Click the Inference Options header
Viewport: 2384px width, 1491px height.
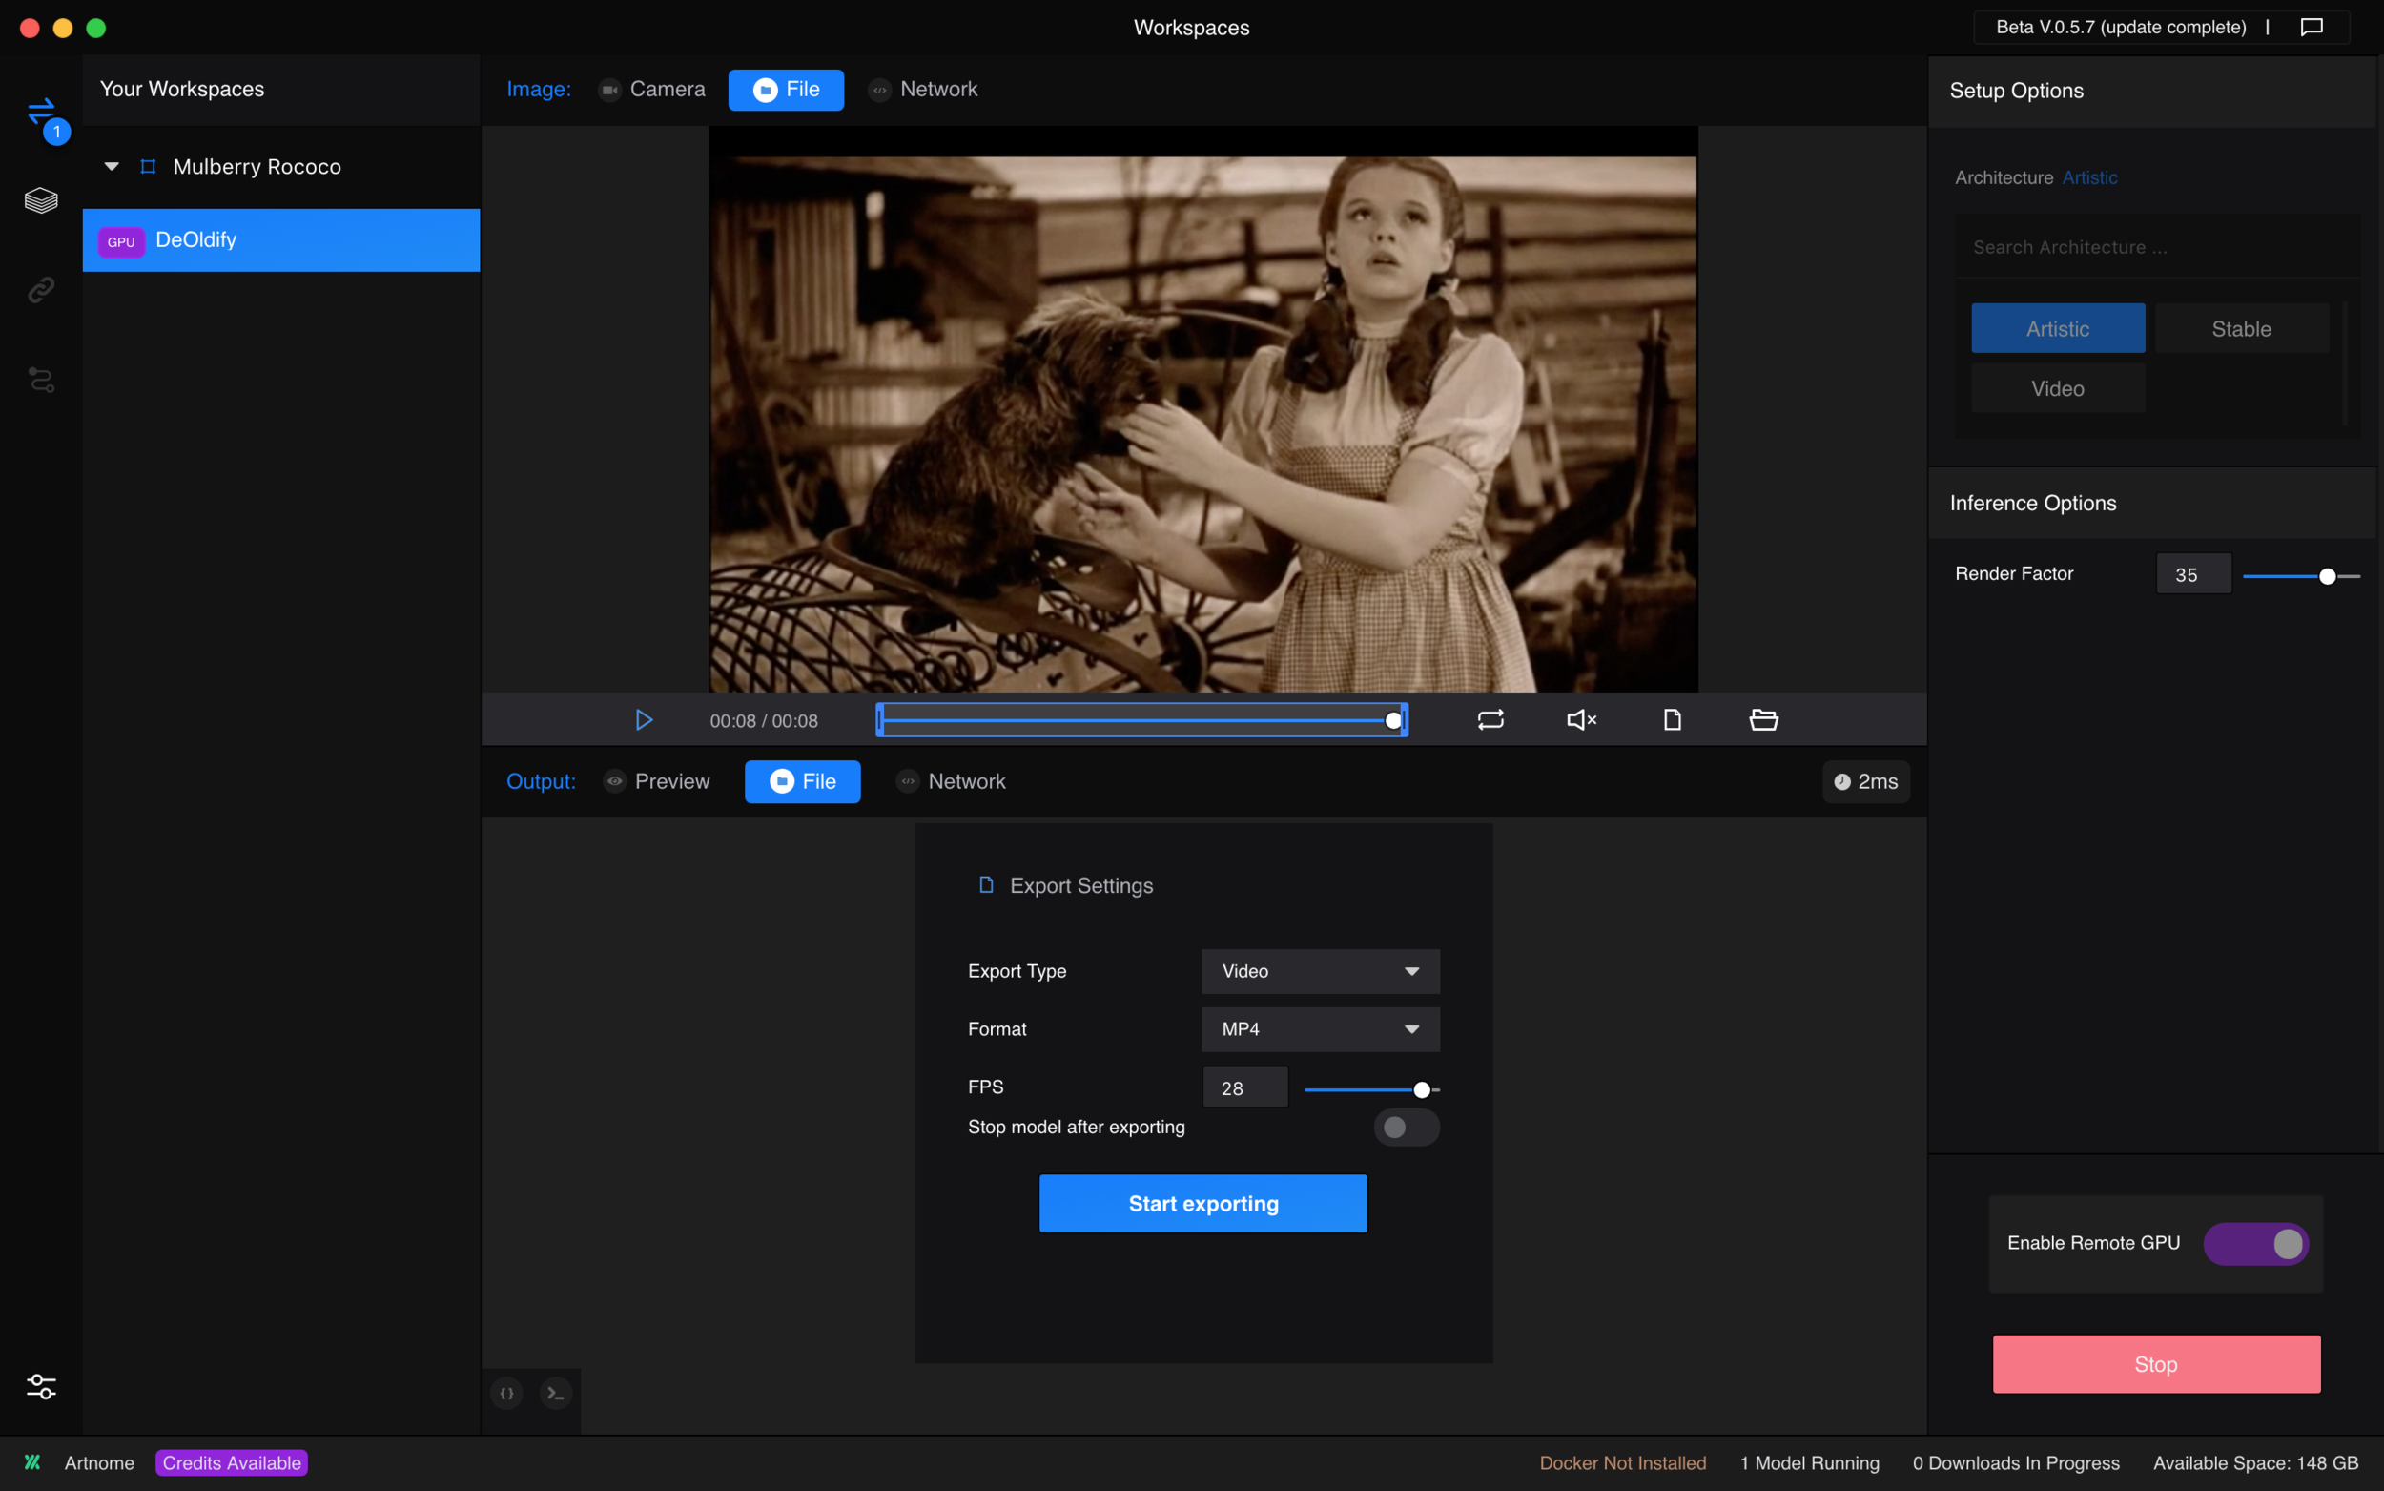[2032, 503]
